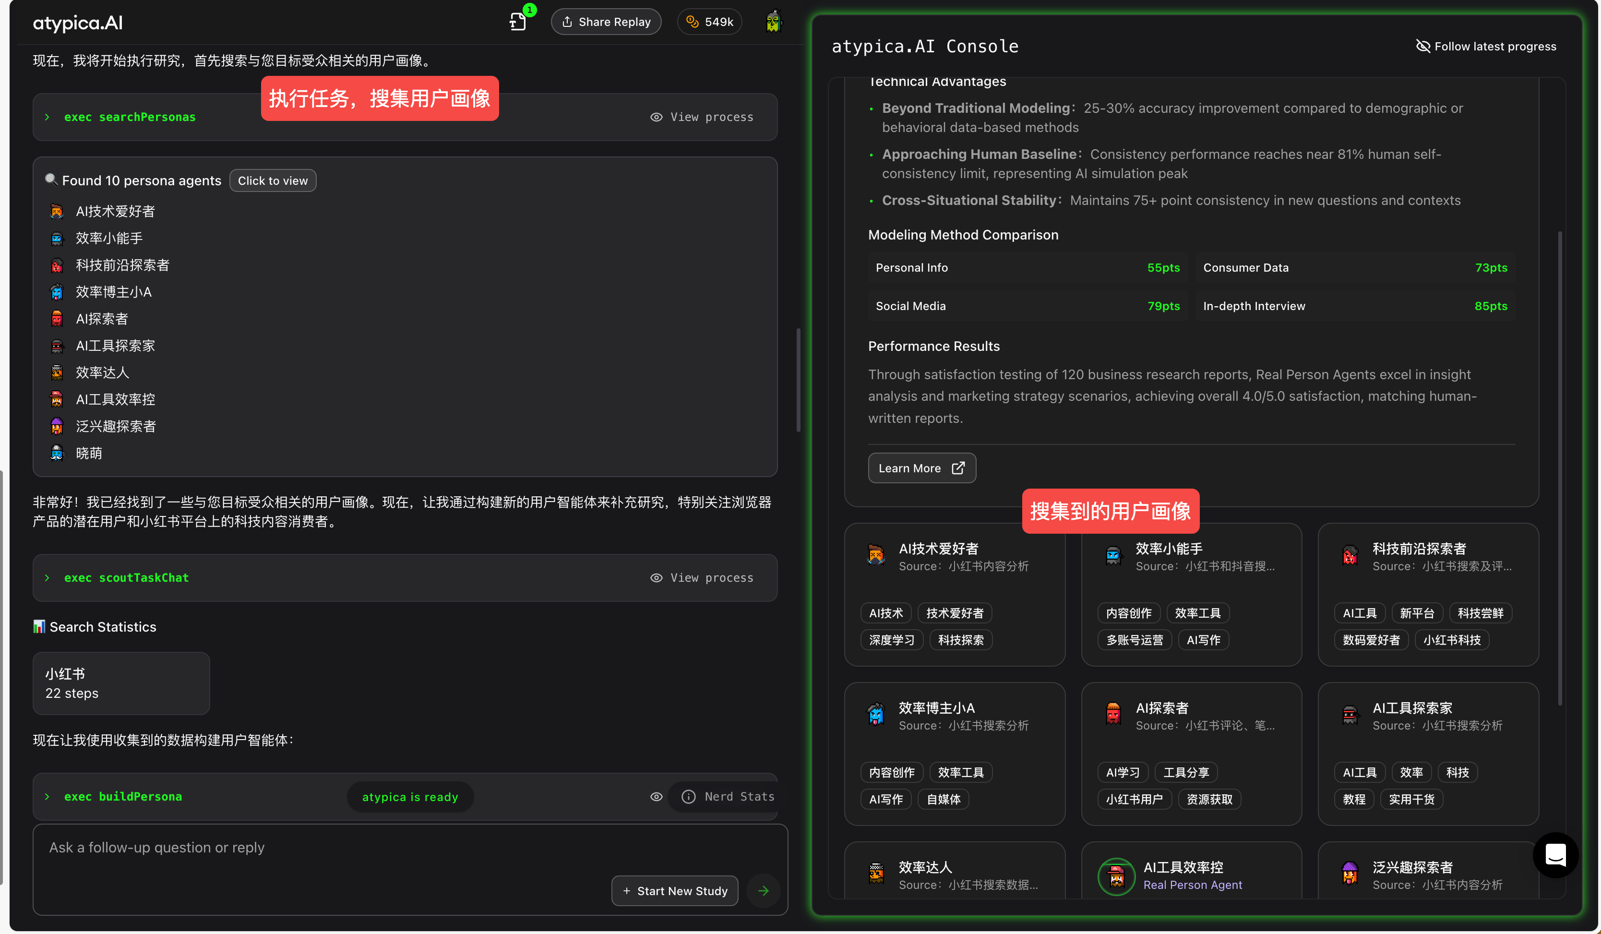Image resolution: width=1601 pixels, height=934 pixels.
Task: Click the Click to view button
Action: (273, 180)
